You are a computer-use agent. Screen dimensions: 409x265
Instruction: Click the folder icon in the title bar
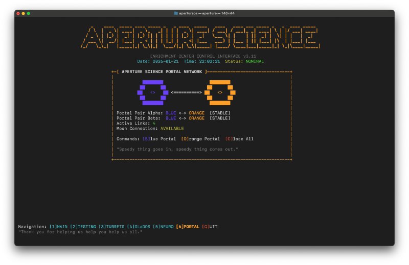(x=176, y=13)
